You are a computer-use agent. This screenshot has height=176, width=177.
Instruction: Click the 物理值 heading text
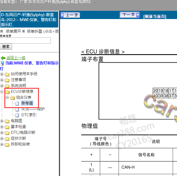point(90,126)
